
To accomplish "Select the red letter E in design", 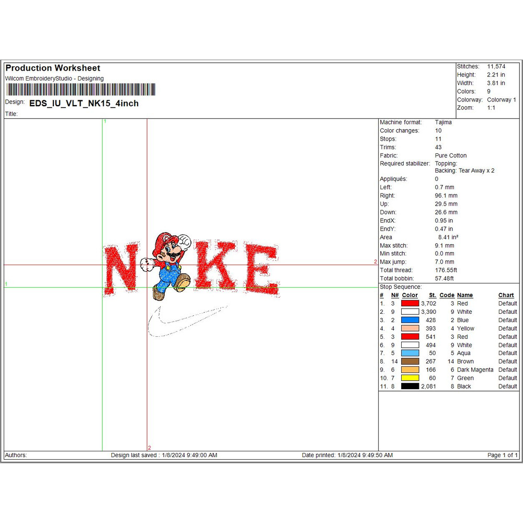I will pyautogui.click(x=260, y=268).
